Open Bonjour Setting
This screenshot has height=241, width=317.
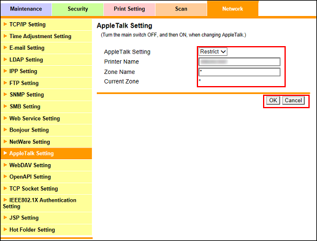pyautogui.click(x=46, y=130)
